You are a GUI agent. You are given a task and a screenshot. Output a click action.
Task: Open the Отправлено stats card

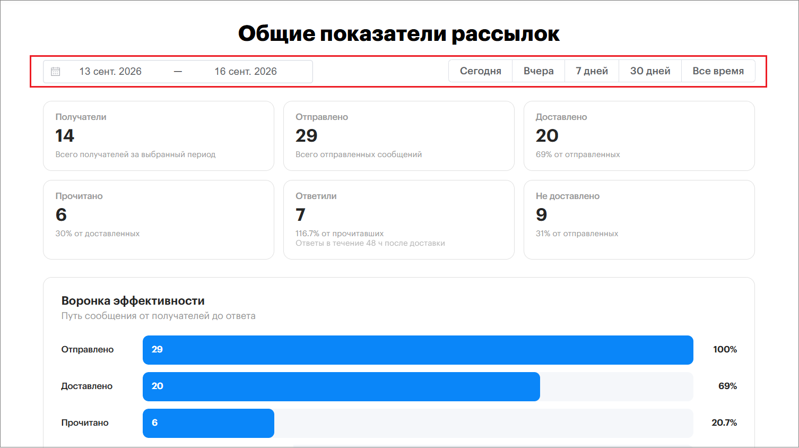point(399,136)
